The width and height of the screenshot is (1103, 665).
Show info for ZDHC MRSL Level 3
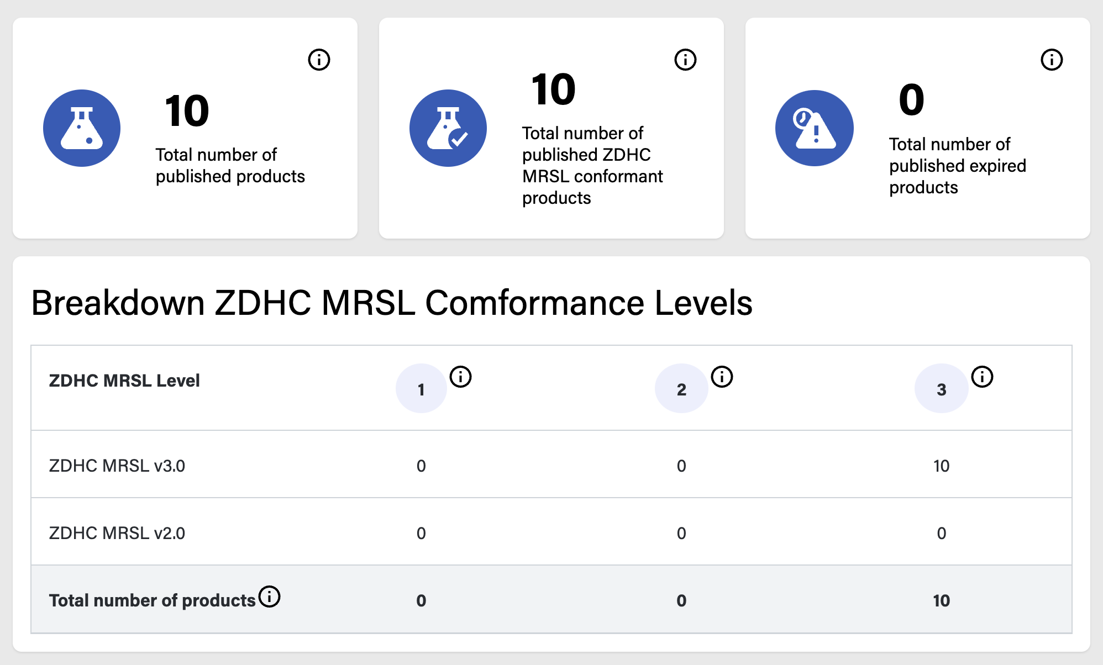click(x=982, y=377)
